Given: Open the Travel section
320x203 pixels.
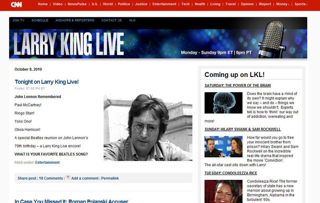Looking at the screenshot, I should (x=231, y=4).
